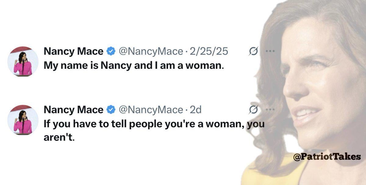Click the Nancy Mace name on the first tweet
This screenshot has height=185, width=366.
click(74, 52)
